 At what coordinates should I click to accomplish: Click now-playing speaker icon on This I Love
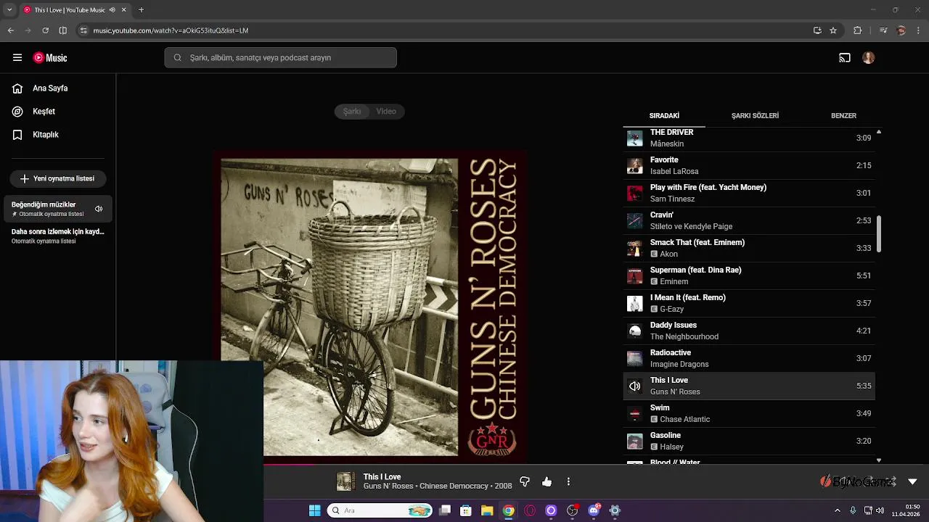coord(635,386)
